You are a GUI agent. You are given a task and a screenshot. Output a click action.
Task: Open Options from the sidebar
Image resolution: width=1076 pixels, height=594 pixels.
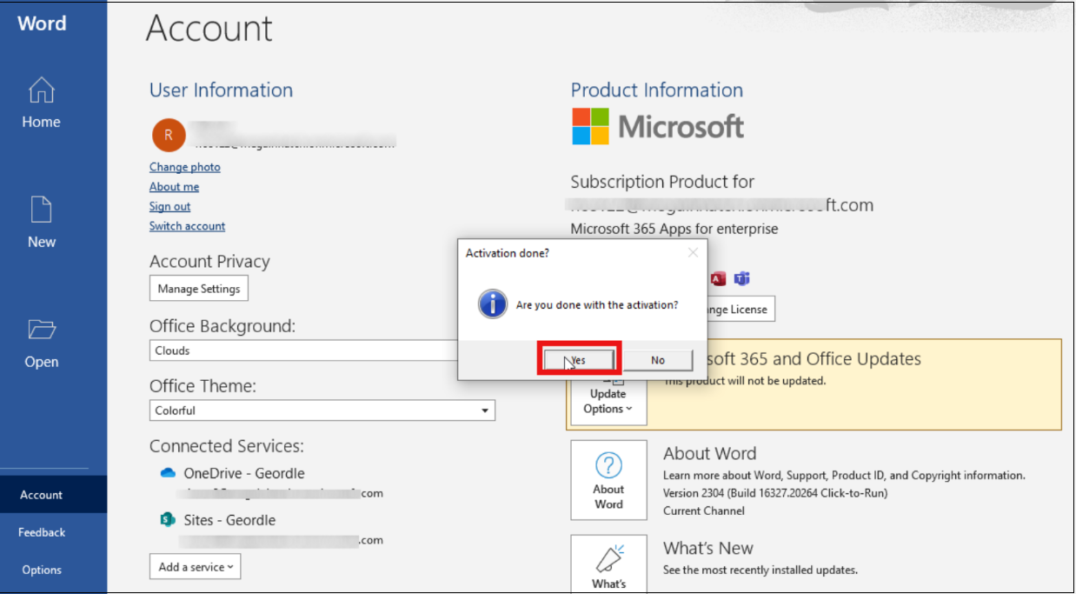[42, 570]
